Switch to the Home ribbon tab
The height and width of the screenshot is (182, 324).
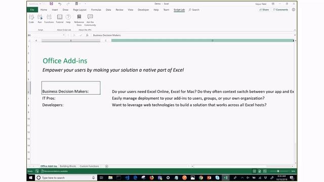click(44, 10)
